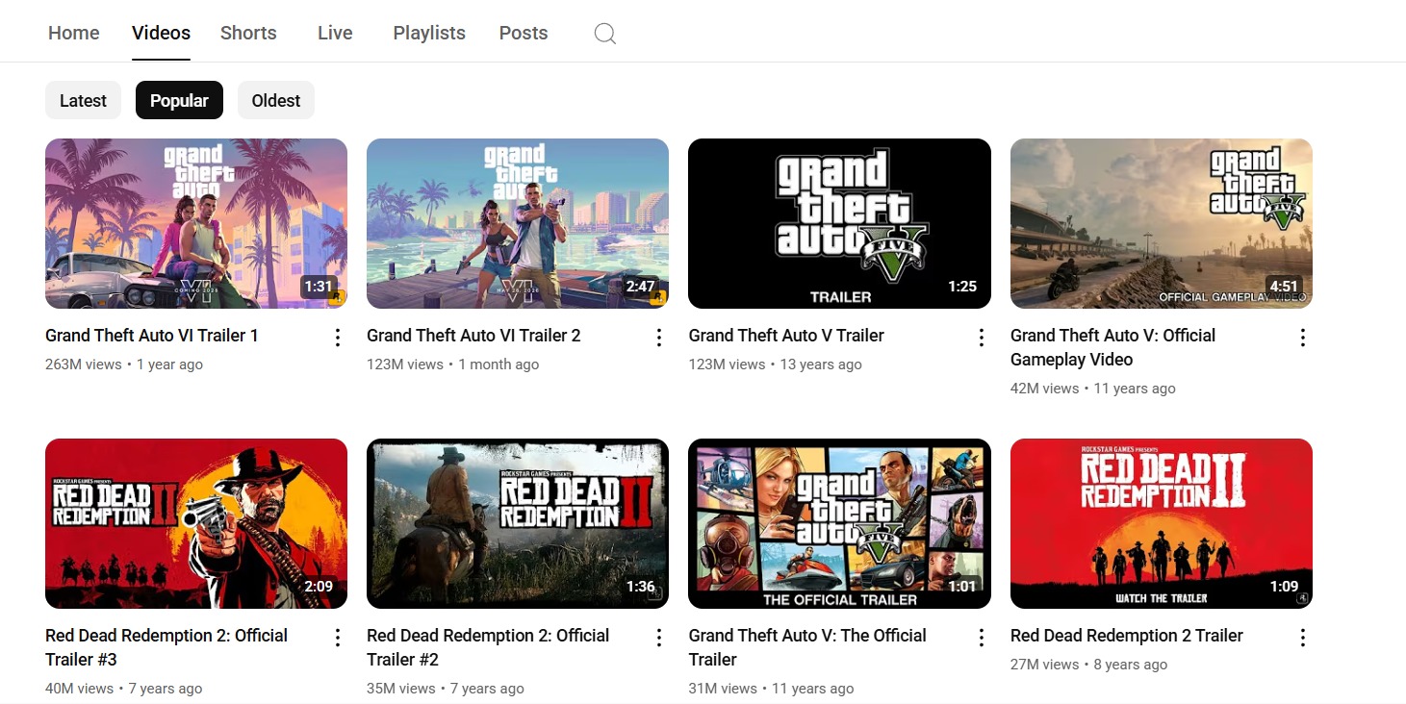
Task: Sort videos by Latest
Action: coord(83,100)
